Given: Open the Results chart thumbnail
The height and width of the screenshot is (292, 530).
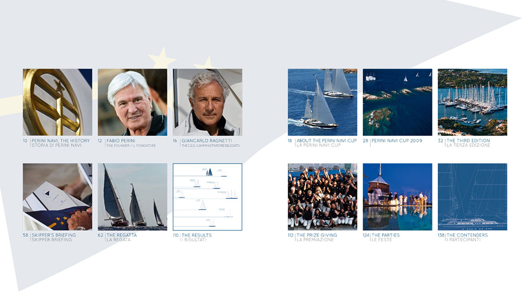Looking at the screenshot, I should tap(208, 197).
